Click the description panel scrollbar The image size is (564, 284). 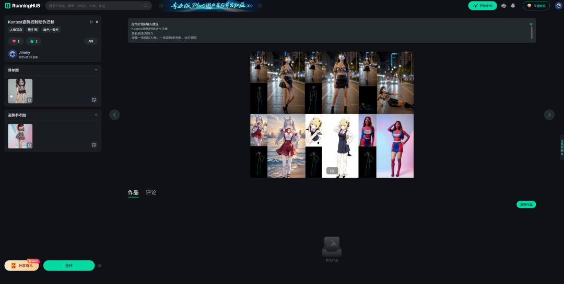coord(532,33)
